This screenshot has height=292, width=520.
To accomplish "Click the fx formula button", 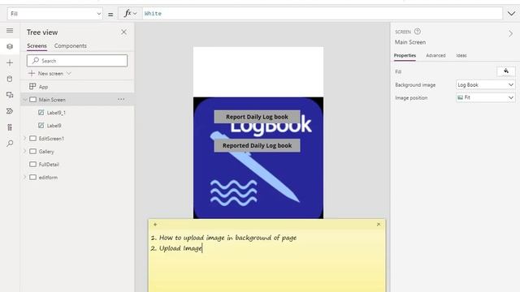I will pos(130,14).
